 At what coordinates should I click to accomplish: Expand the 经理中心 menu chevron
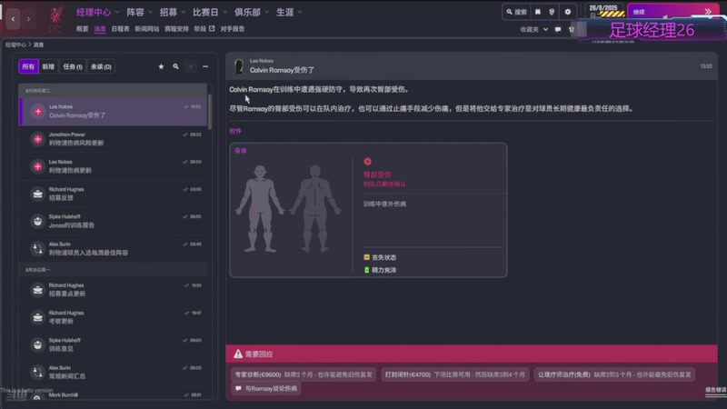[117, 12]
